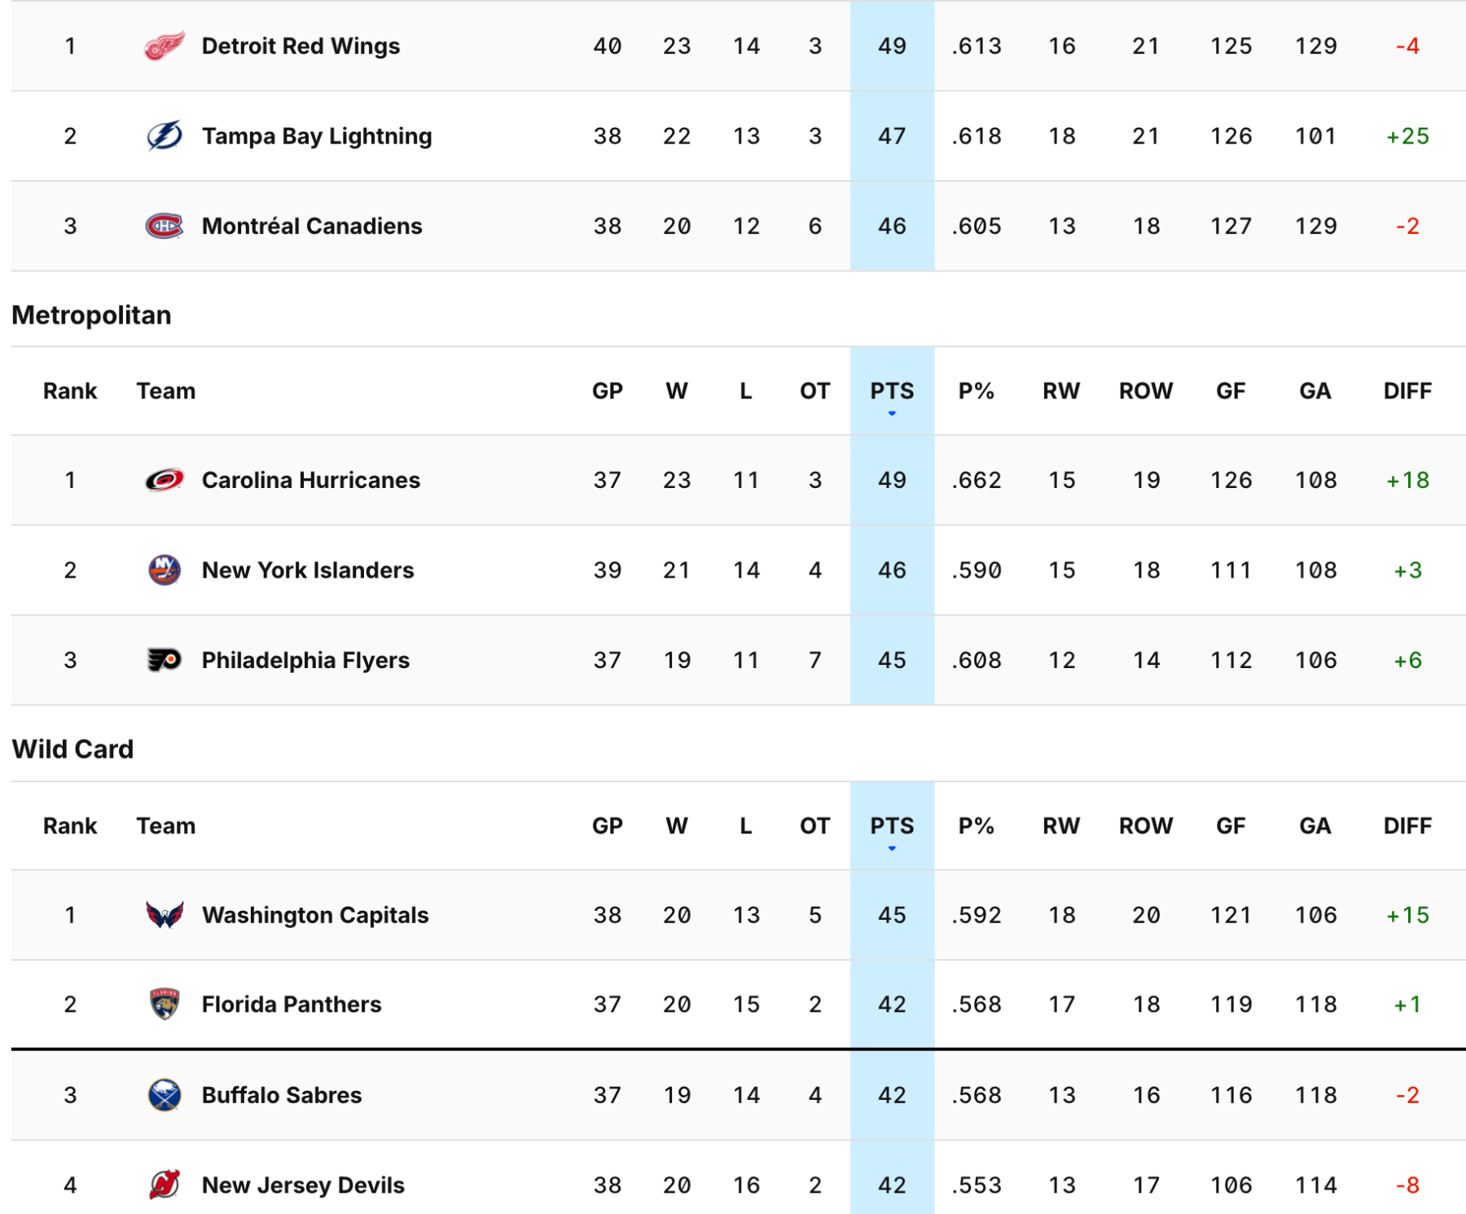Open the Washington Capitals team link

[314, 915]
